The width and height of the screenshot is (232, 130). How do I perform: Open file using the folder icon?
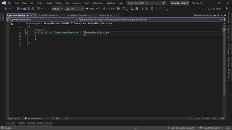point(25,9)
